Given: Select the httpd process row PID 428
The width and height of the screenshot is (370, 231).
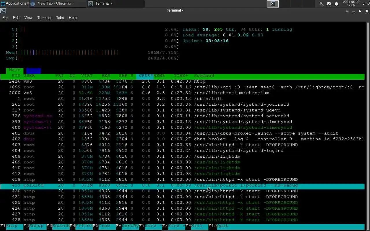Looking at the screenshot, I should [x=182, y=220].
